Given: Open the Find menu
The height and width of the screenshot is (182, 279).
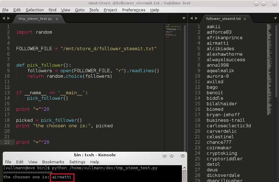Looking at the screenshot, I should 52,10.
